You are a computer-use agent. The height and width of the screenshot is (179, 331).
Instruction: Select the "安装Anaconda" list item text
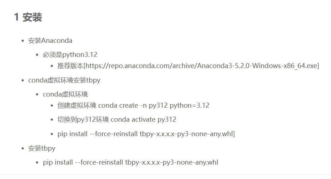[50, 41]
